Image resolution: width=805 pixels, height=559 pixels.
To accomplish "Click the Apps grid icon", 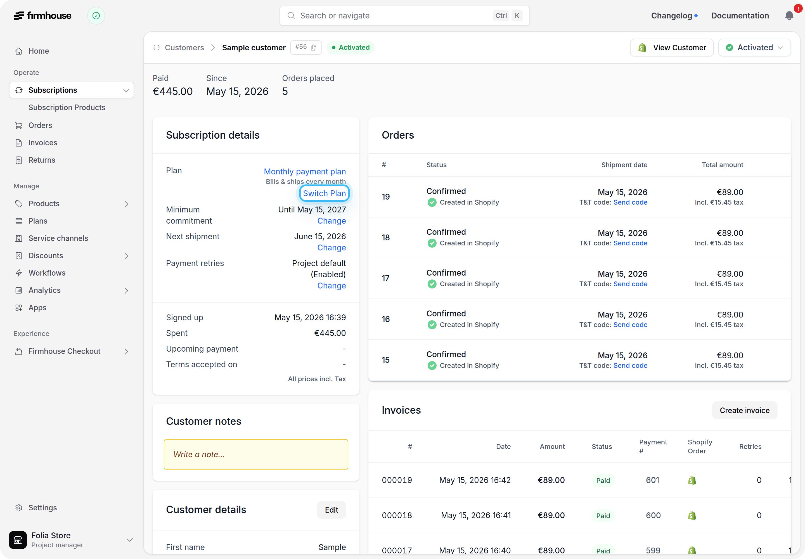I will coord(19,308).
